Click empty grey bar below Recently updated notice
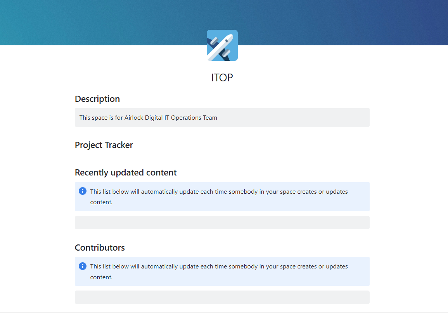 [222, 223]
